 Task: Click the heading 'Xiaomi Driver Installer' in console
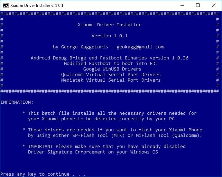point(109,25)
